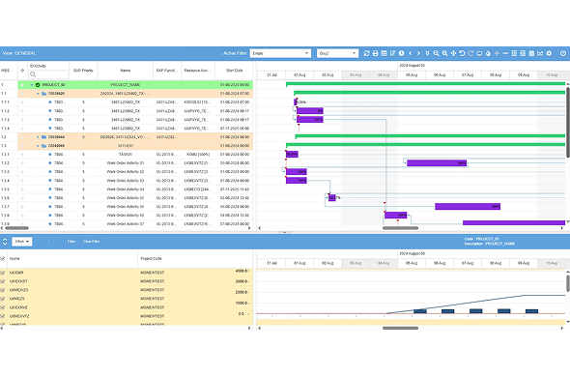Click the purple Gantt bar of row 1.3.2
This screenshot has width=570, height=377.
(x=437, y=163)
